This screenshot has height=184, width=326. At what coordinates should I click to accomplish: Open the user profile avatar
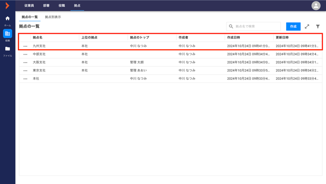[316, 6]
